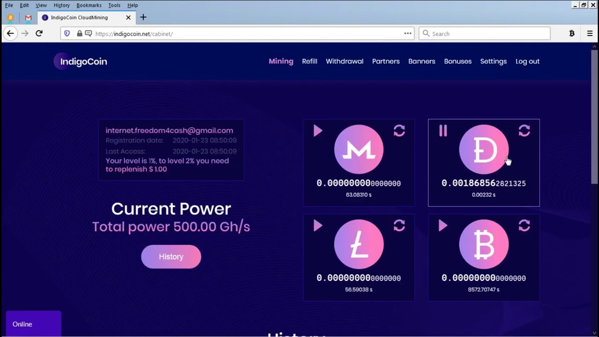The width and height of the screenshot is (599, 337).
Task: Start mining on the Bitcoin card
Action: [x=443, y=226]
